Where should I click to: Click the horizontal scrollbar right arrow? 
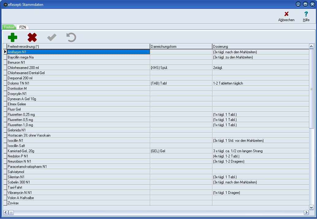[307, 212]
